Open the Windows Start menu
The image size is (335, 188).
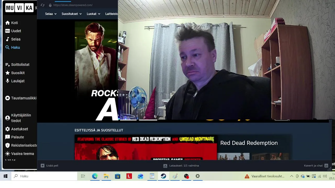click(x=5, y=176)
